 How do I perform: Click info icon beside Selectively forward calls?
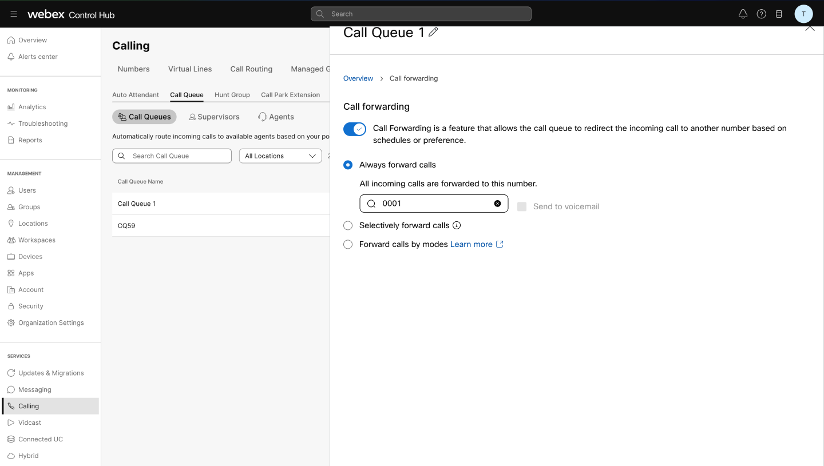pyautogui.click(x=457, y=225)
